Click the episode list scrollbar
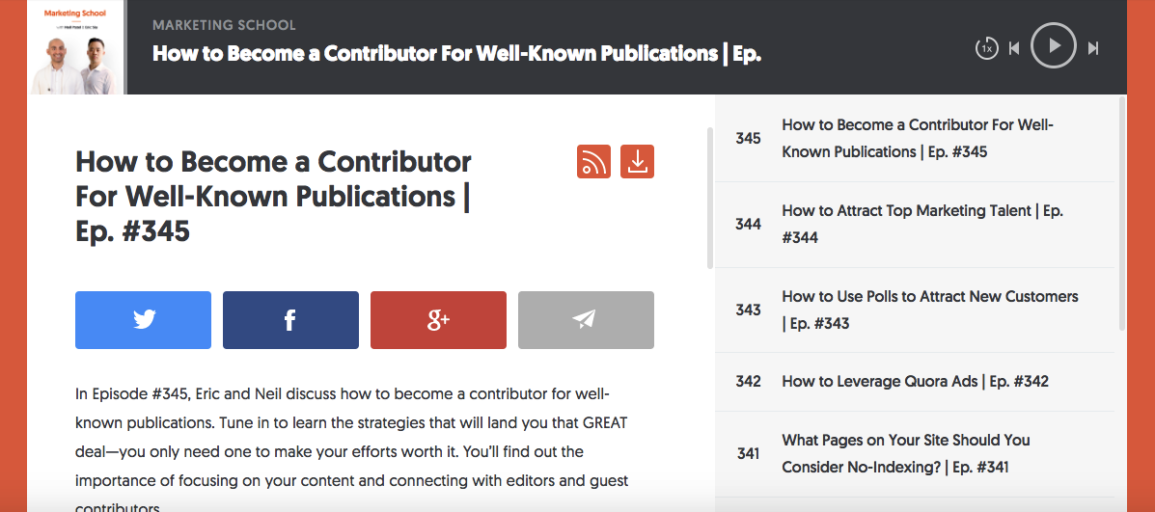Viewport: 1155px width, 512px height. [x=1122, y=213]
